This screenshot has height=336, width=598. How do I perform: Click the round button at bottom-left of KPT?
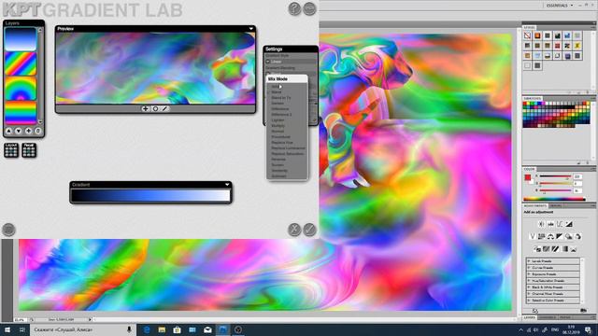coord(8,230)
